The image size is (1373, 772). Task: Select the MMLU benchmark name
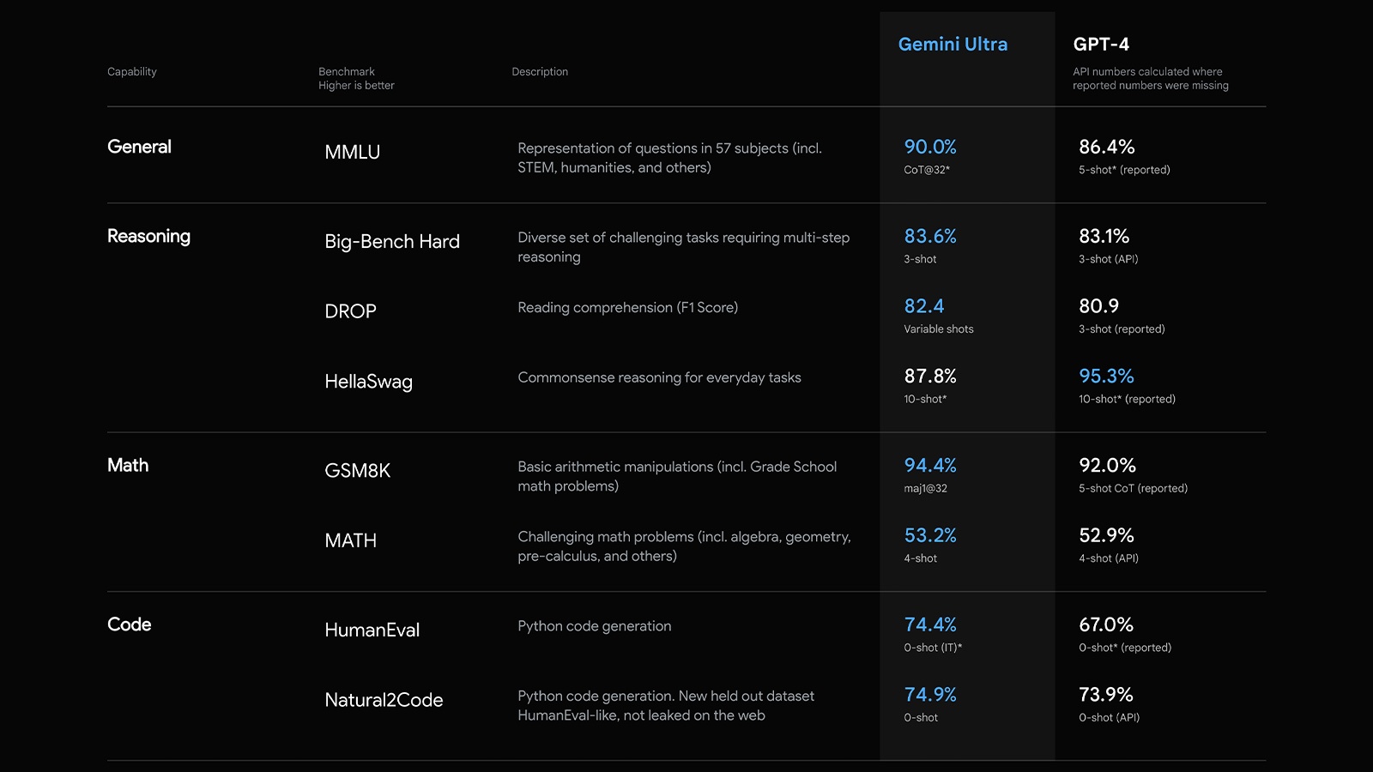click(x=352, y=153)
